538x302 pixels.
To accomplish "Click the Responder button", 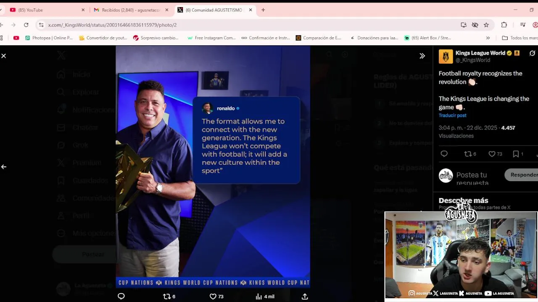I will (x=522, y=175).
